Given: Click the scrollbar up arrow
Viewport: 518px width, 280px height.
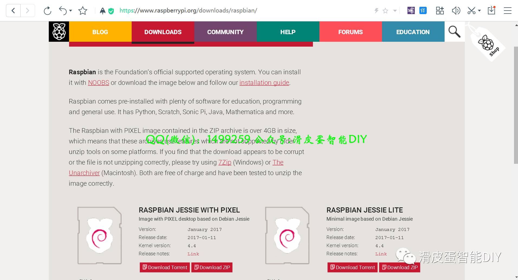Looking at the screenshot, I should click(516, 25).
